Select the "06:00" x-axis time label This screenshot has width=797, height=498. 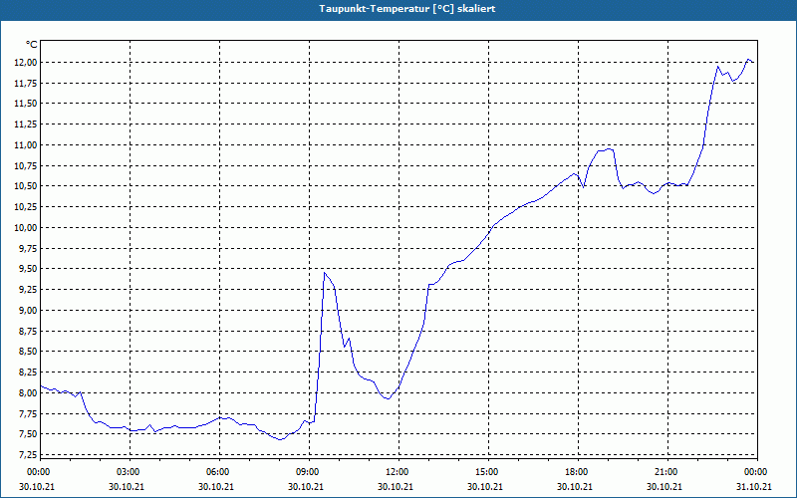pyautogui.click(x=219, y=472)
